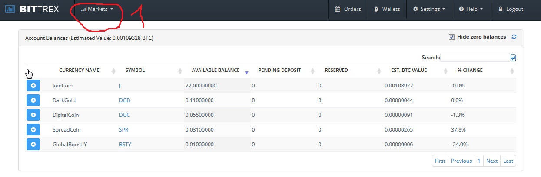Sort by Reserved column
Image resolution: width=541 pixels, height=177 pixels.
(x=336, y=70)
